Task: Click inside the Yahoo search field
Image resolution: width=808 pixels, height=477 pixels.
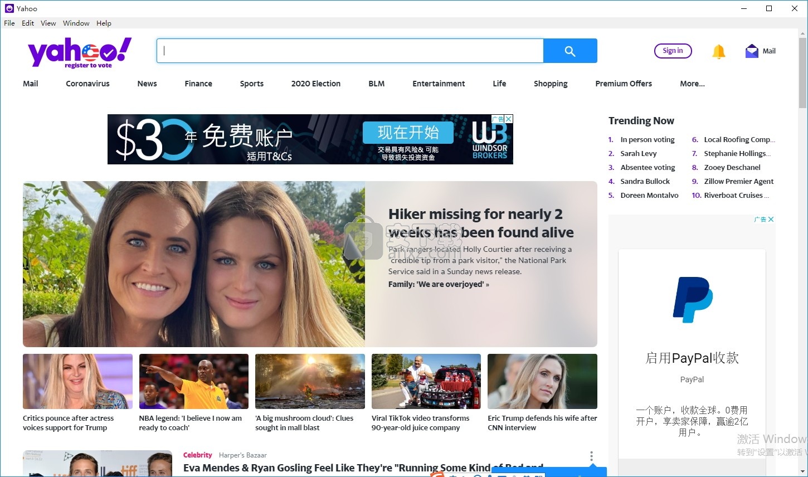Action: (350, 51)
